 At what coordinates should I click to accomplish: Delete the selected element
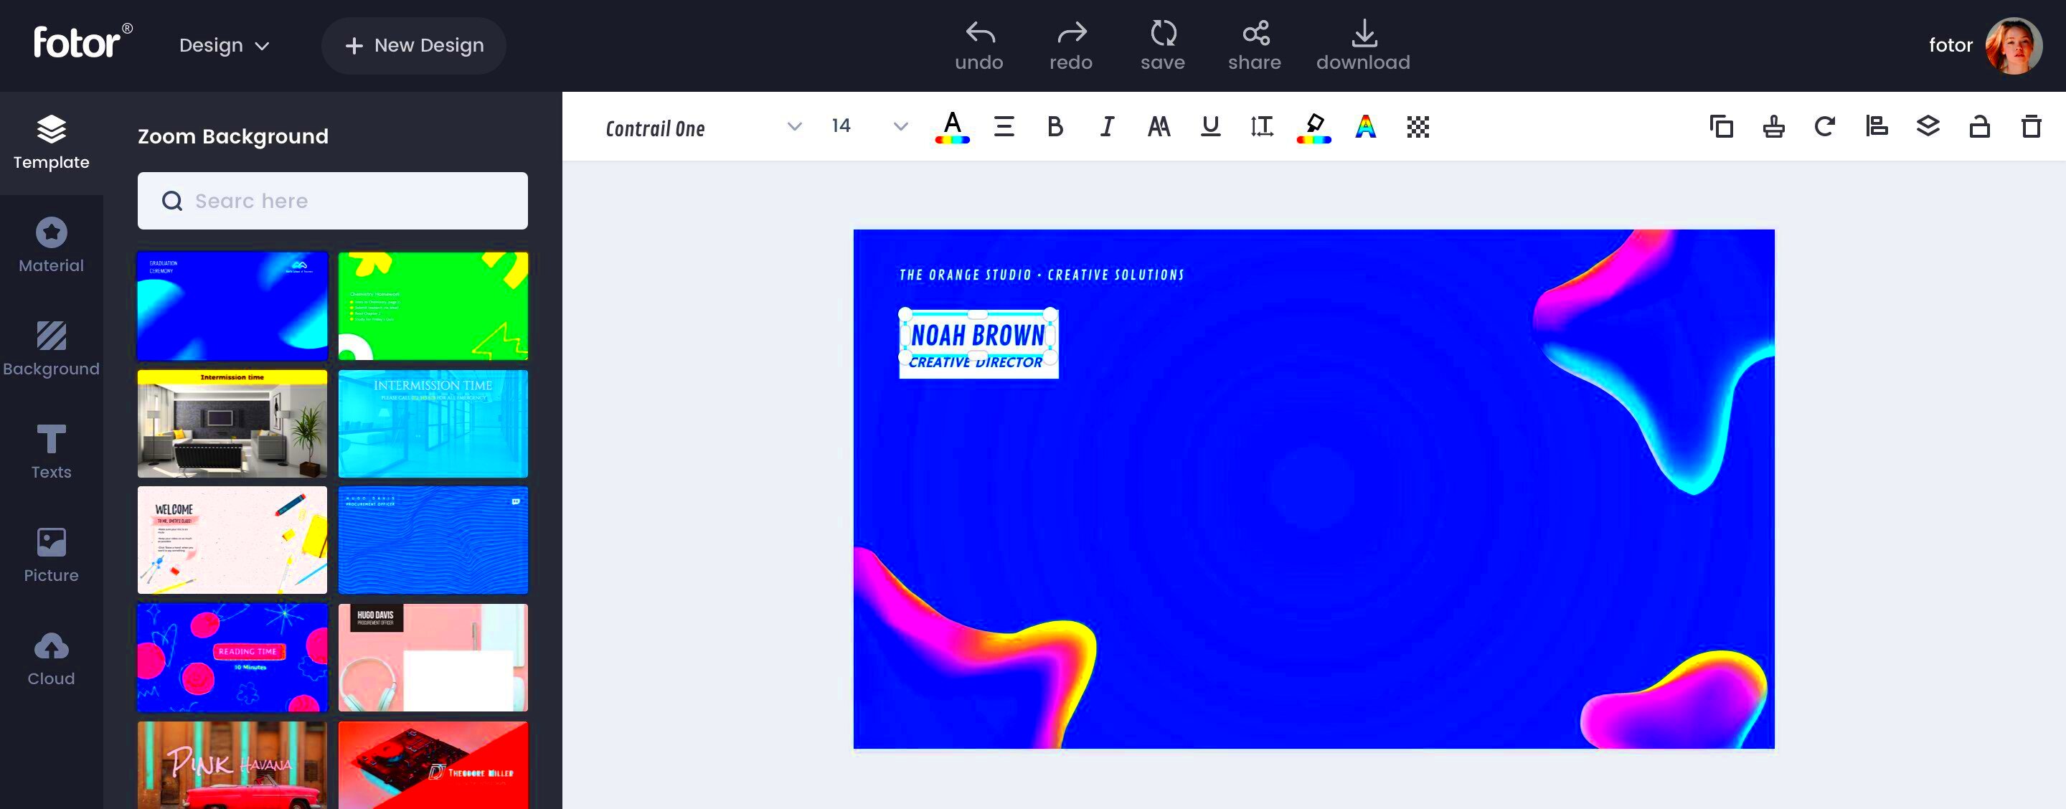pos(2031,127)
